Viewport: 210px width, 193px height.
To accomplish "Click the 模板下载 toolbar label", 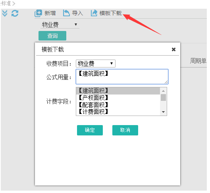I will pyautogui.click(x=110, y=13).
